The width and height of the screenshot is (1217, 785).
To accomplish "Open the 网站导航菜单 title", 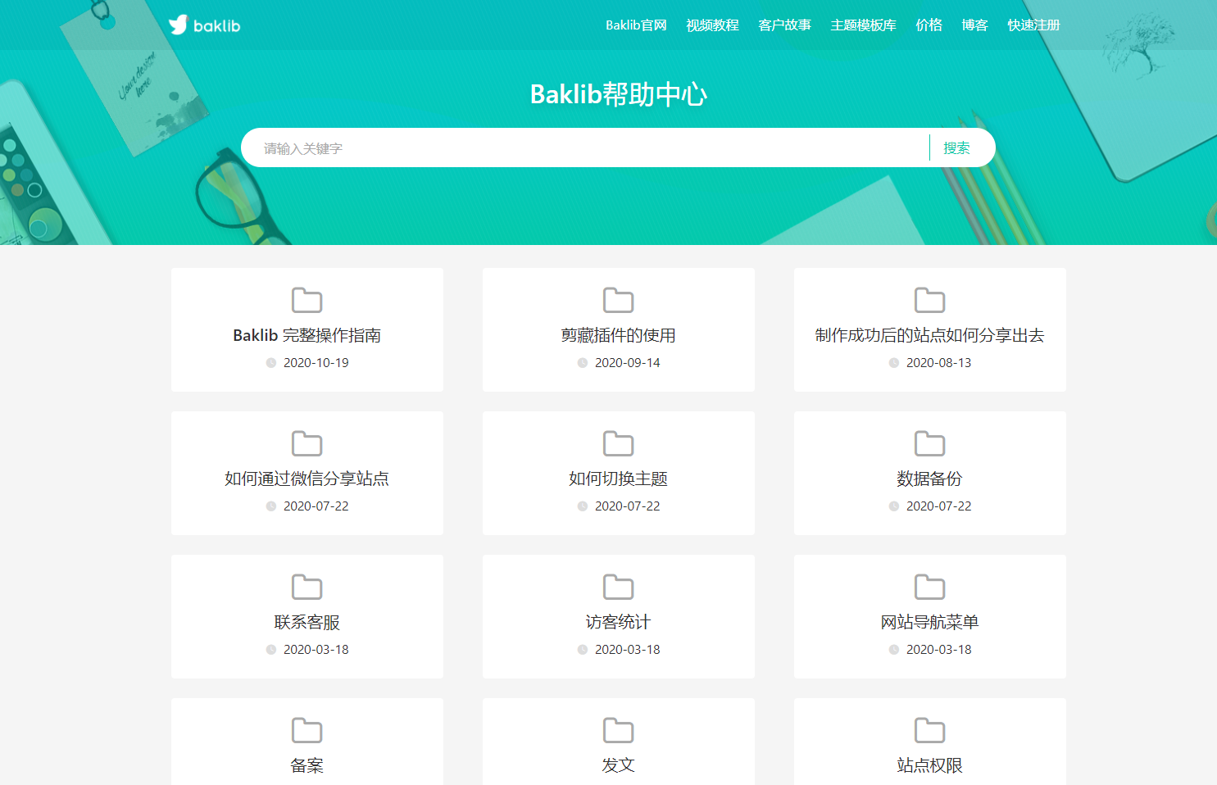I will pyautogui.click(x=930, y=622).
